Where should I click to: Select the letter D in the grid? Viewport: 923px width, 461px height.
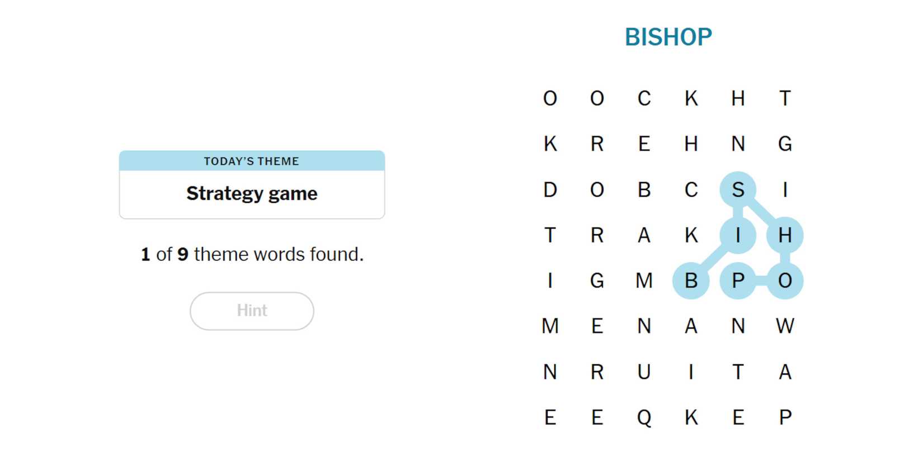pyautogui.click(x=550, y=189)
